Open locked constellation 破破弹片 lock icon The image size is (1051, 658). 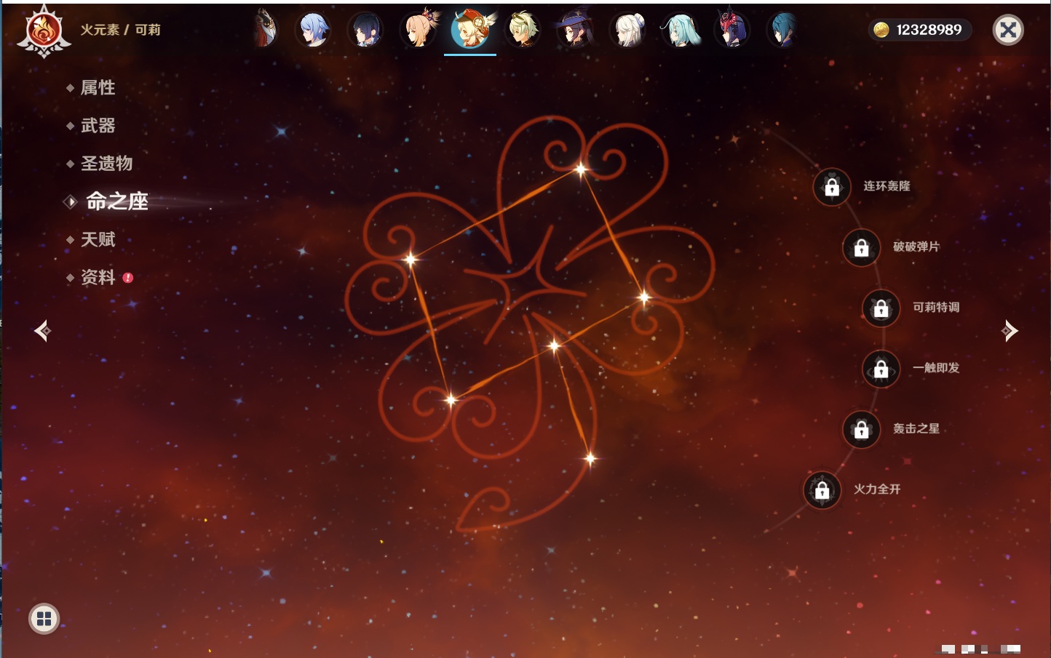(x=862, y=248)
